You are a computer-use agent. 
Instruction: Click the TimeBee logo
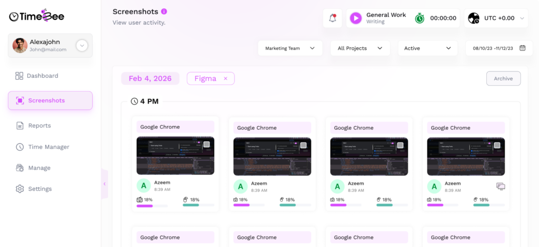point(37,16)
